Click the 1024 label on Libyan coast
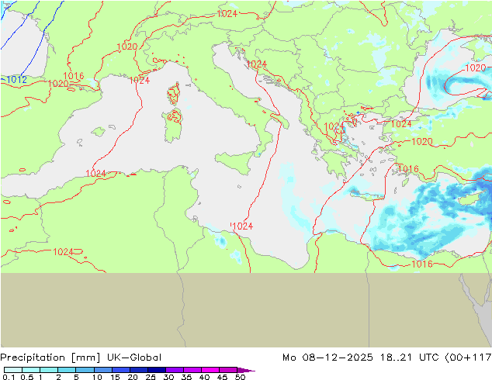 (x=243, y=226)
